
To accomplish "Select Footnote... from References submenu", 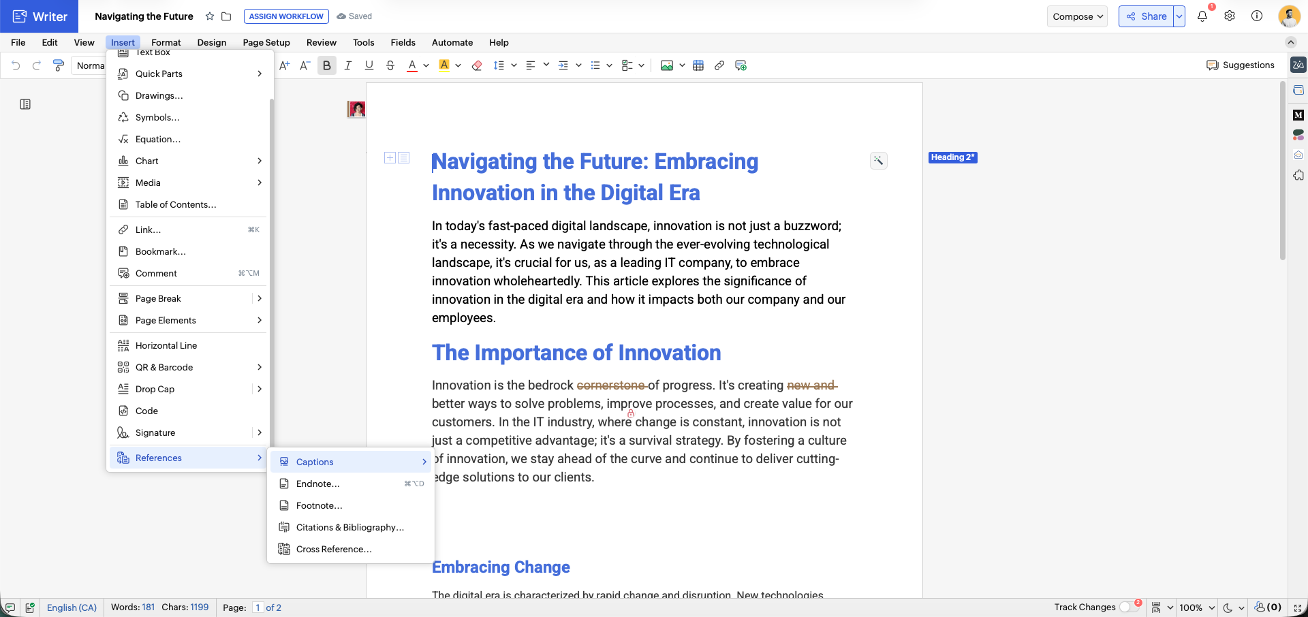I will (x=319, y=505).
